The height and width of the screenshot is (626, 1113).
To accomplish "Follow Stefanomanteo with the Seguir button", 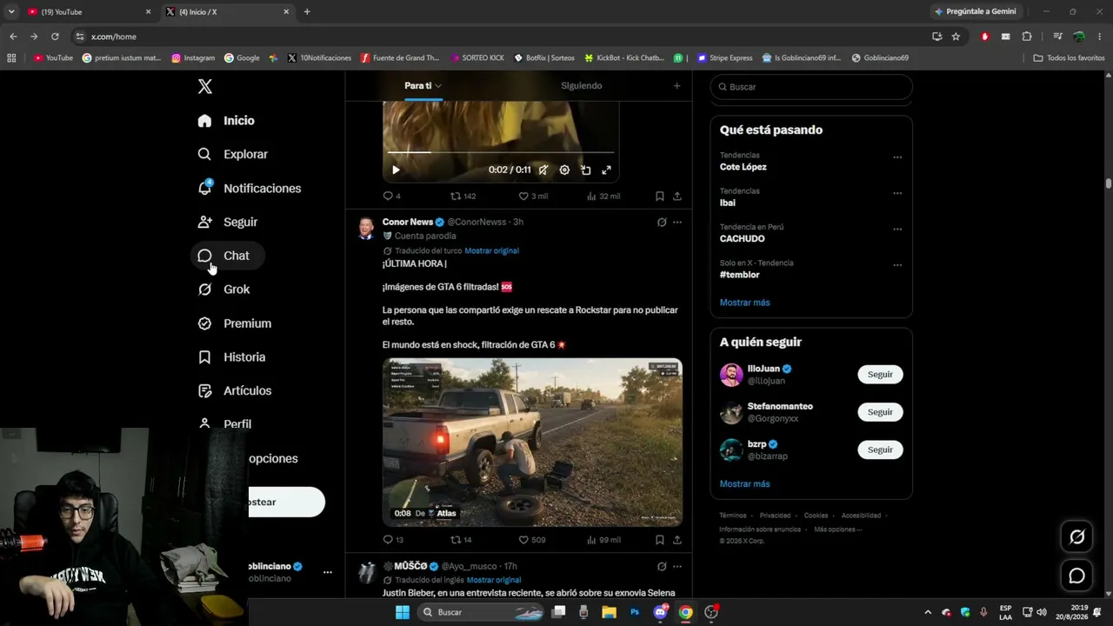I will point(880,412).
